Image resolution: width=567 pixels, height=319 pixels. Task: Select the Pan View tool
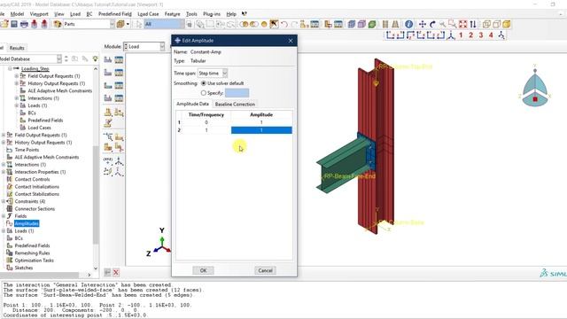(422, 24)
